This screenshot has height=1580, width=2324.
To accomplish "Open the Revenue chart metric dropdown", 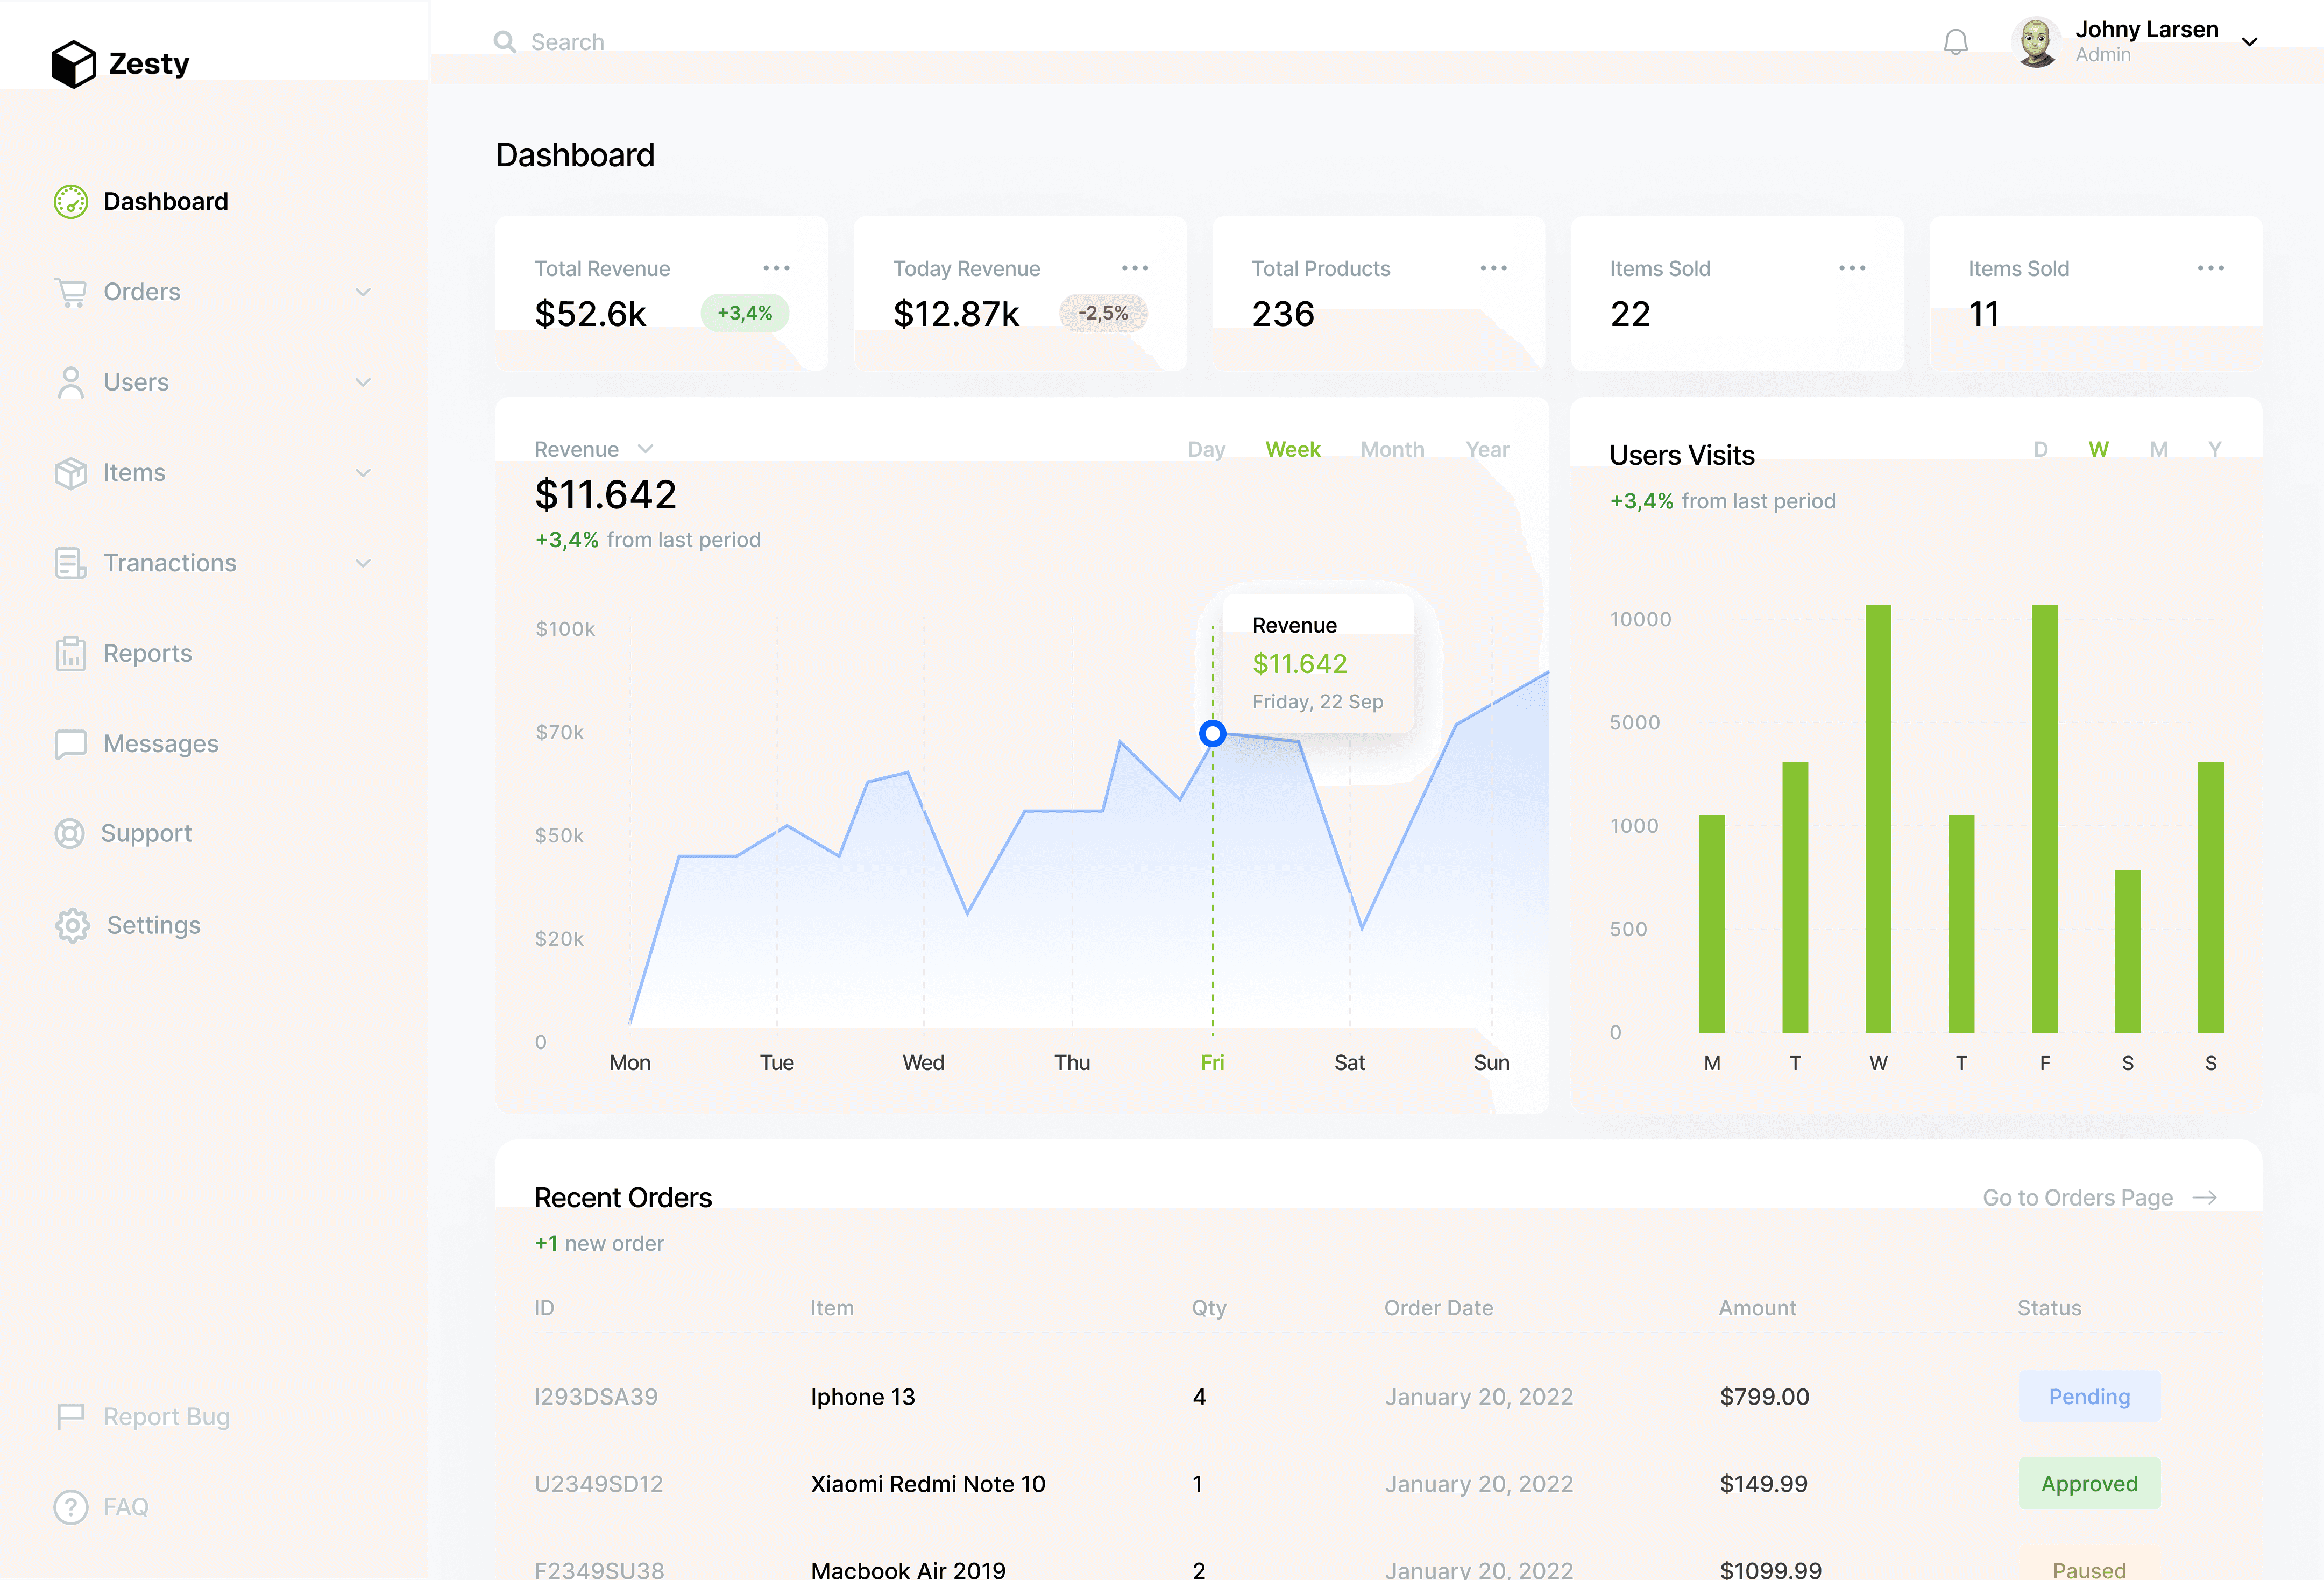I will pos(645,449).
